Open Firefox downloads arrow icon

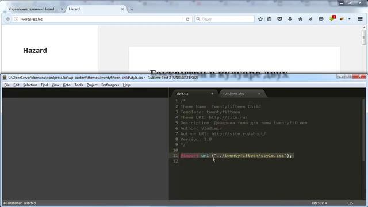click(x=290, y=19)
